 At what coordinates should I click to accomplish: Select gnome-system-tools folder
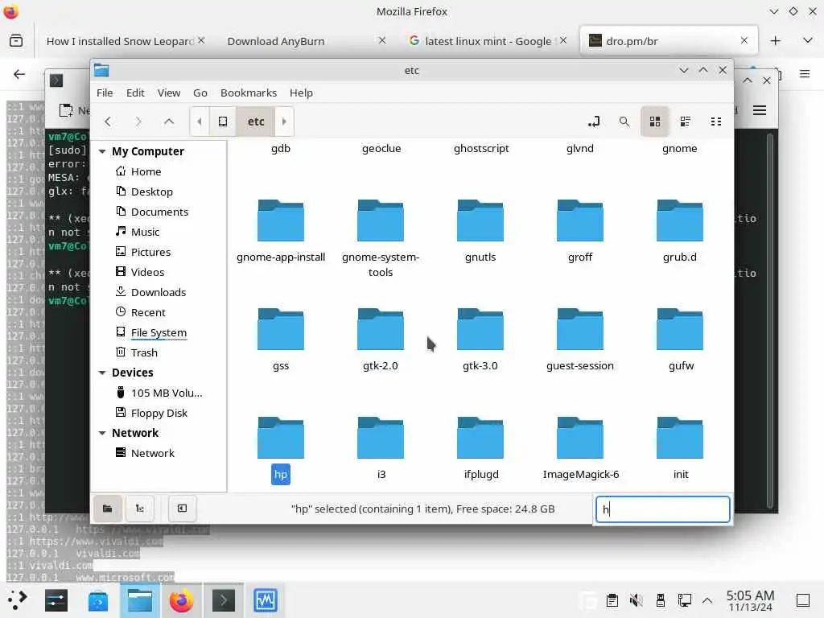[x=381, y=239]
